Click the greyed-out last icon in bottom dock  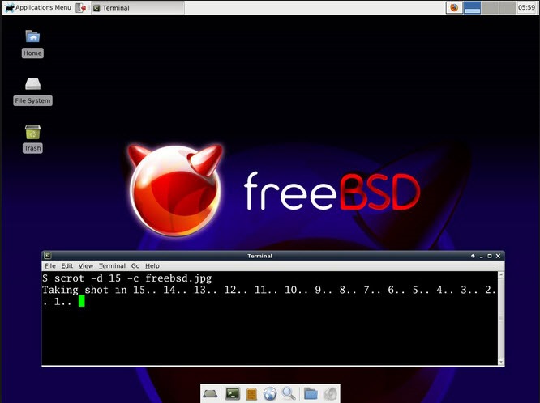pos(330,394)
